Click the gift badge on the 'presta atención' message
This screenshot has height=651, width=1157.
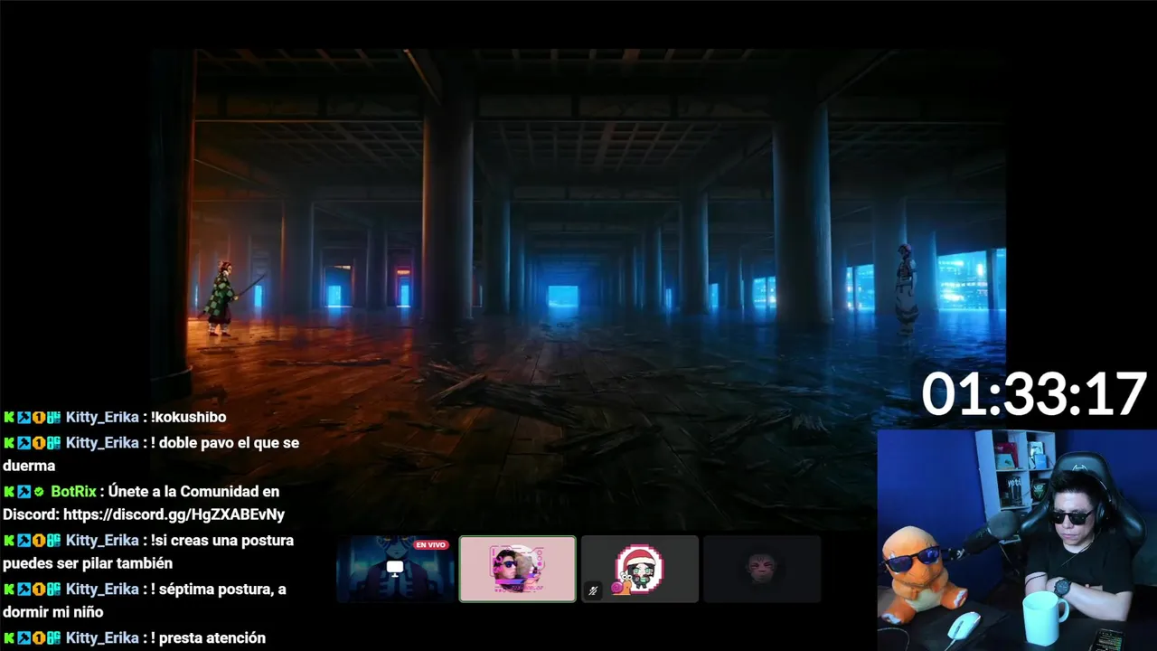tap(53, 638)
